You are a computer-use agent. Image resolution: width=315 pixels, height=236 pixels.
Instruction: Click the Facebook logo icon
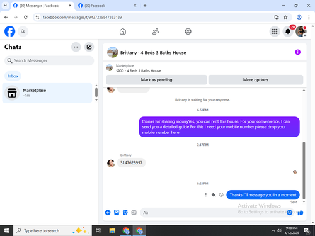tap(9, 31)
